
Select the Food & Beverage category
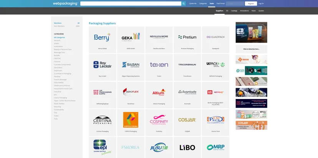[60, 80]
